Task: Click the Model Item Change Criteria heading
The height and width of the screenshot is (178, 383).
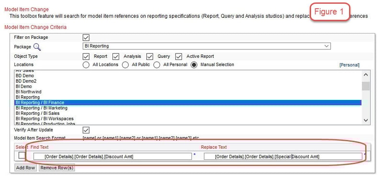Action: 35,27
